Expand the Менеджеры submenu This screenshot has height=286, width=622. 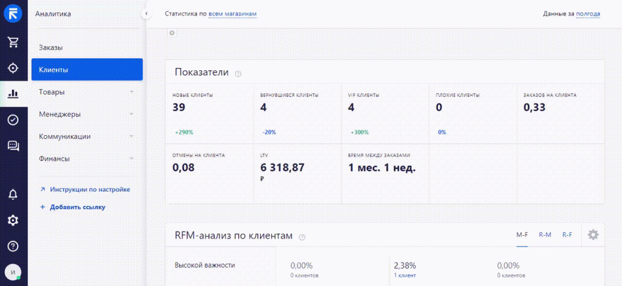point(131,115)
